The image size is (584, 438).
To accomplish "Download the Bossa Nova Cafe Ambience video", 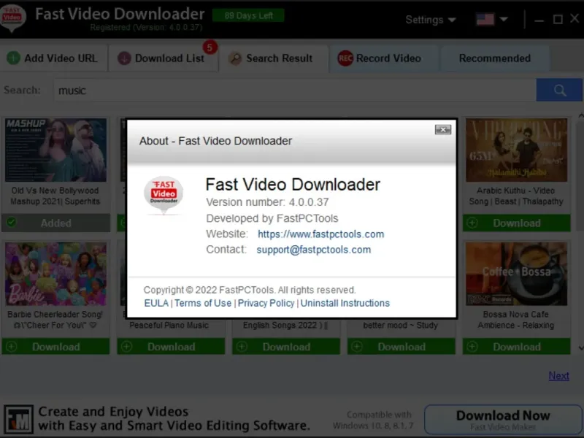I will [x=517, y=347].
